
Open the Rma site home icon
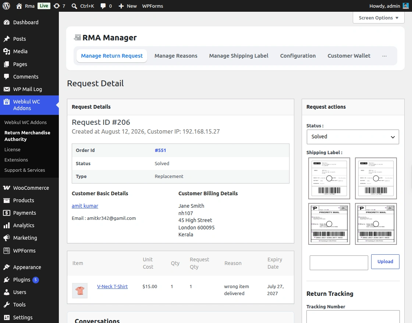(x=19, y=6)
